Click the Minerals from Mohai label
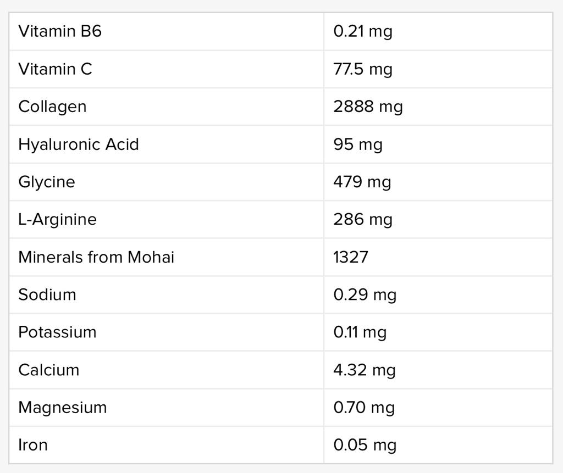Image resolution: width=563 pixels, height=473 pixels. (96, 257)
